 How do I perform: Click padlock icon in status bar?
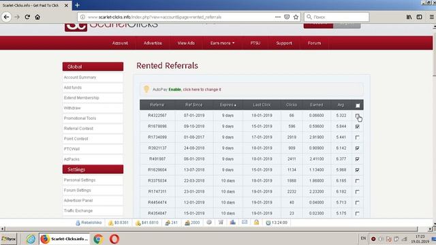point(256,223)
